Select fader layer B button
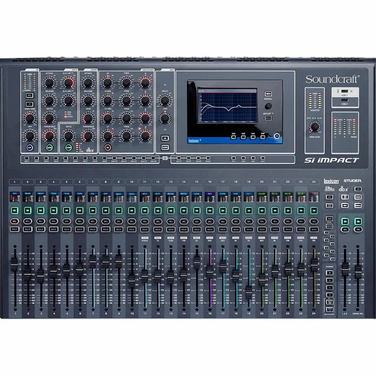Image resolution: width=376 pixels, height=376 pixels. click(329, 280)
